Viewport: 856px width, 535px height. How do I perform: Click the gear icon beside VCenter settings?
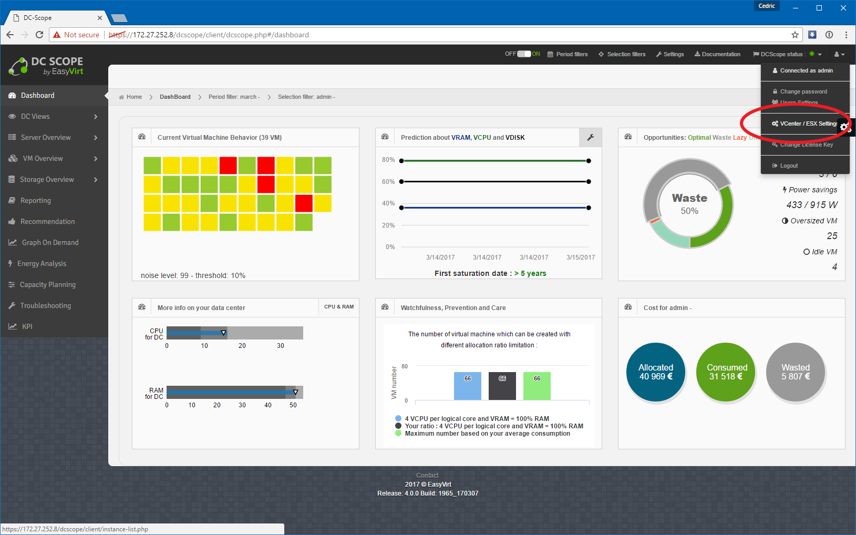[844, 127]
